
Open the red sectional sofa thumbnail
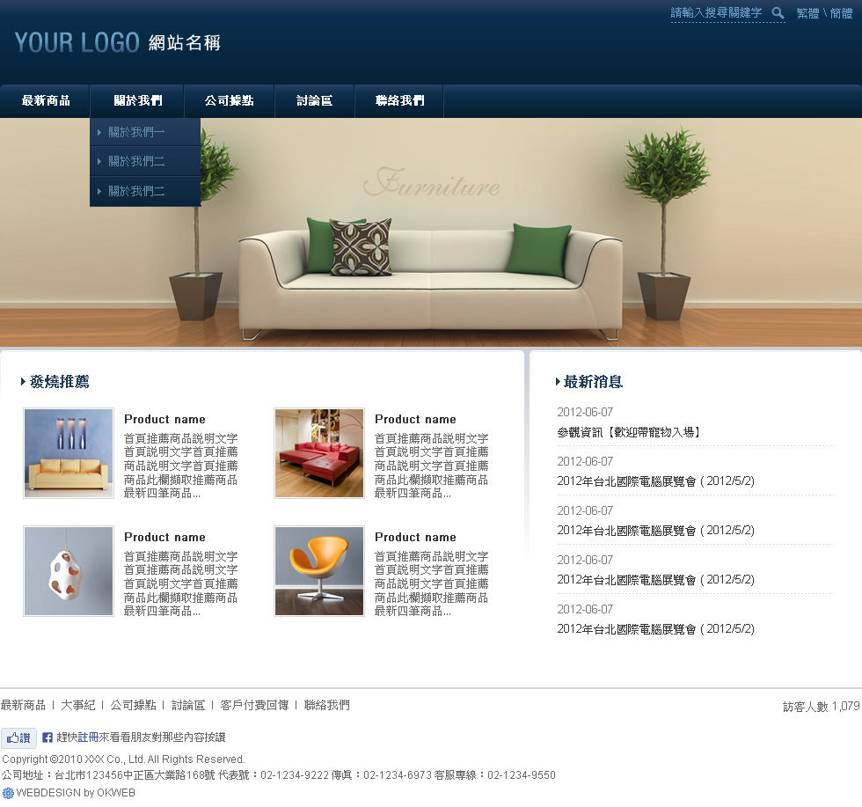(x=318, y=453)
